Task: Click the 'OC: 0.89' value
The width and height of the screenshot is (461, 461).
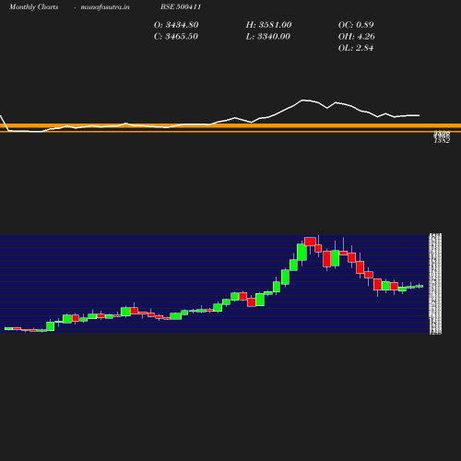Action: pyautogui.click(x=356, y=25)
